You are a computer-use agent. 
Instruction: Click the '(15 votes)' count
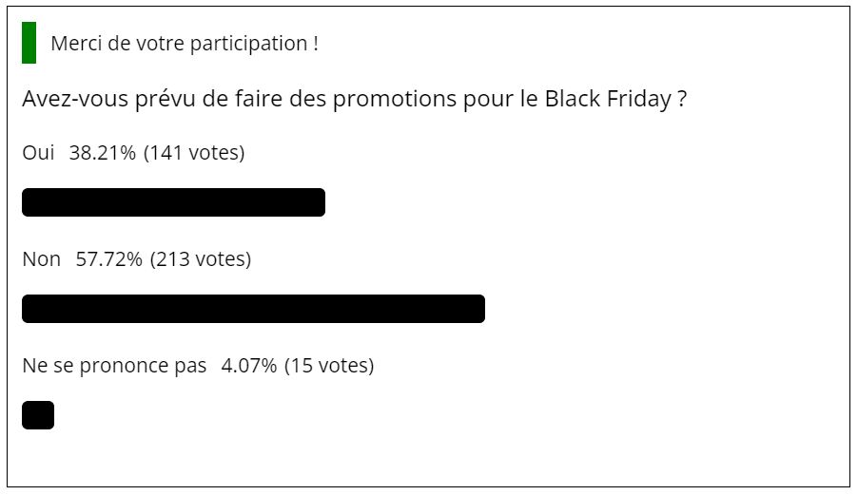pyautogui.click(x=329, y=366)
